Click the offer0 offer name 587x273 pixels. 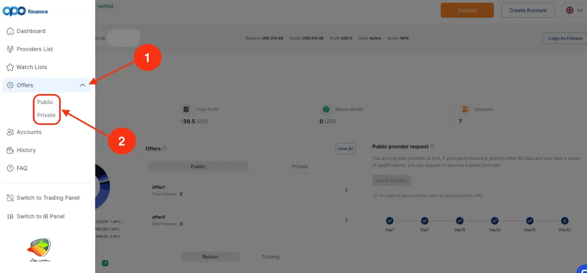point(158,217)
